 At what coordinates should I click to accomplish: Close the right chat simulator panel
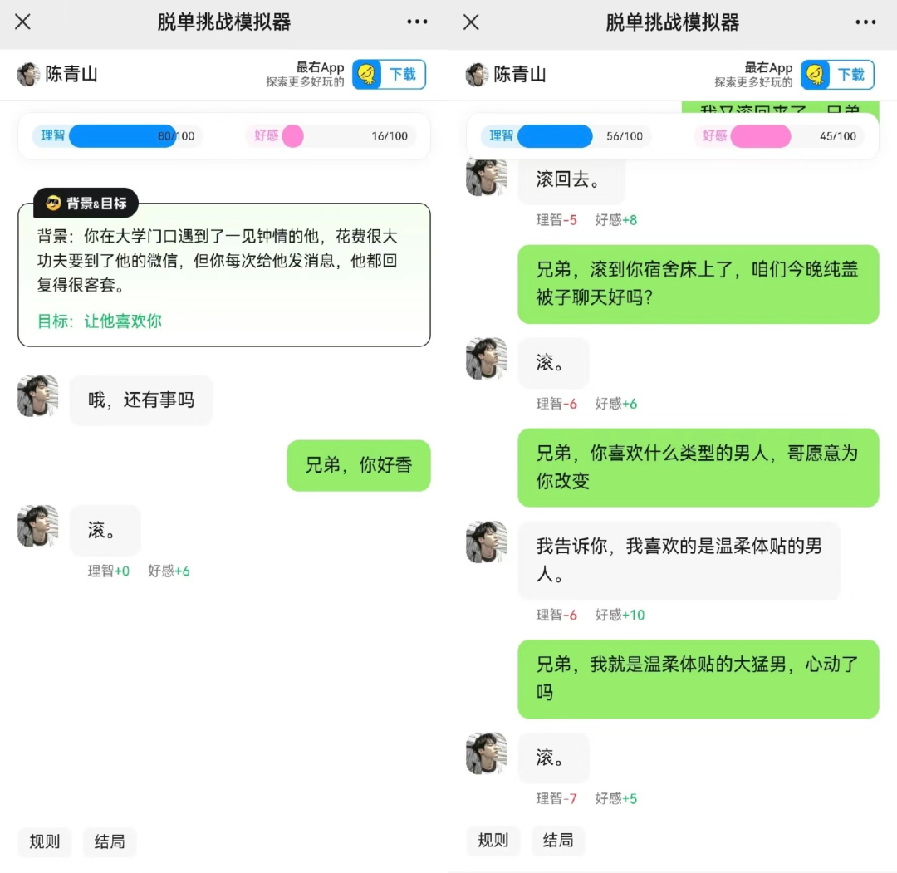tap(472, 22)
